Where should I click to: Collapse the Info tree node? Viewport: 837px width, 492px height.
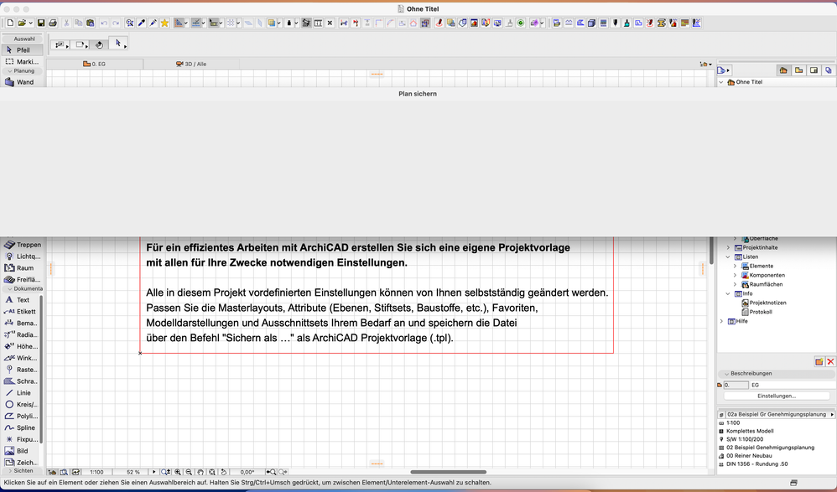(x=728, y=293)
